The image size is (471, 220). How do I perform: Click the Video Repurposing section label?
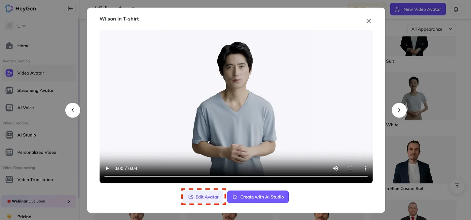coord(19,168)
